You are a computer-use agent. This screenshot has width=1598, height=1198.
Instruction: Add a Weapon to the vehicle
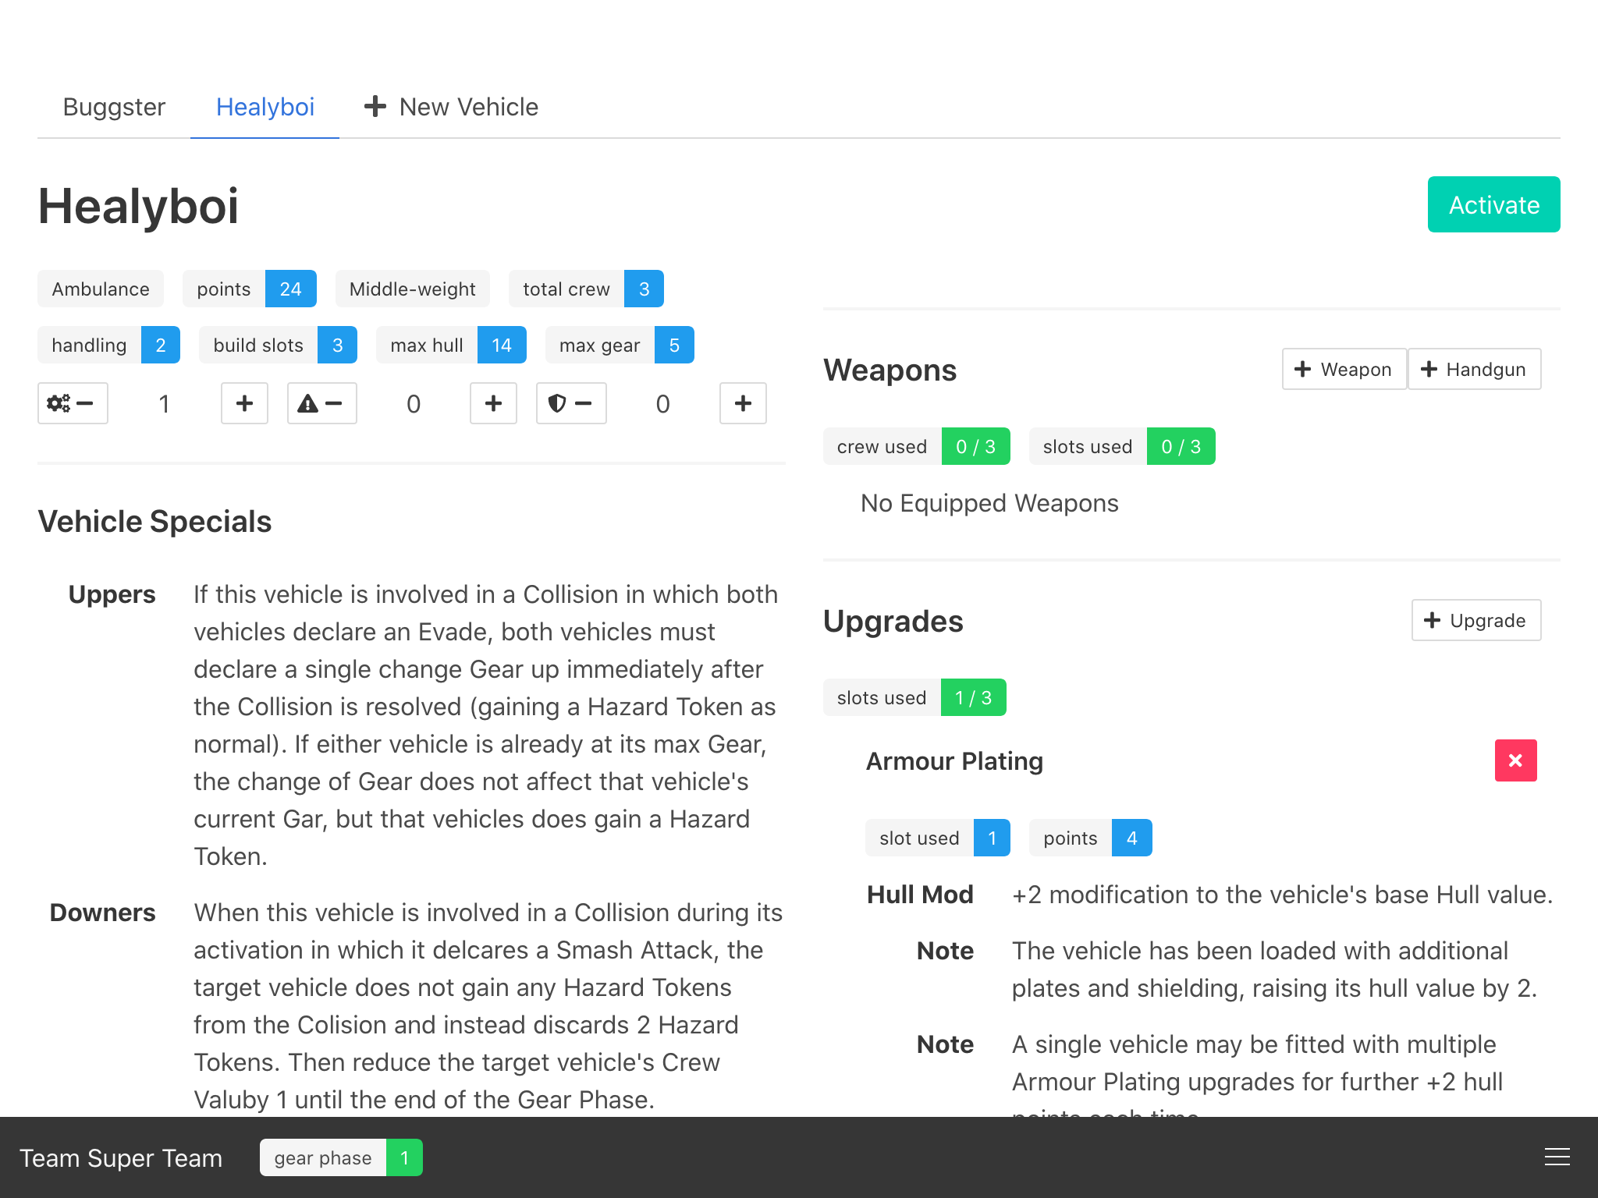tap(1343, 369)
